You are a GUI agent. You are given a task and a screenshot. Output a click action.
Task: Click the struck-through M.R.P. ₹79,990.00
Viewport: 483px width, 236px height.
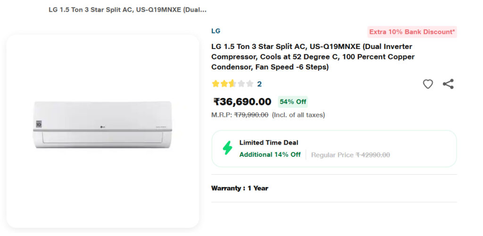pos(251,114)
